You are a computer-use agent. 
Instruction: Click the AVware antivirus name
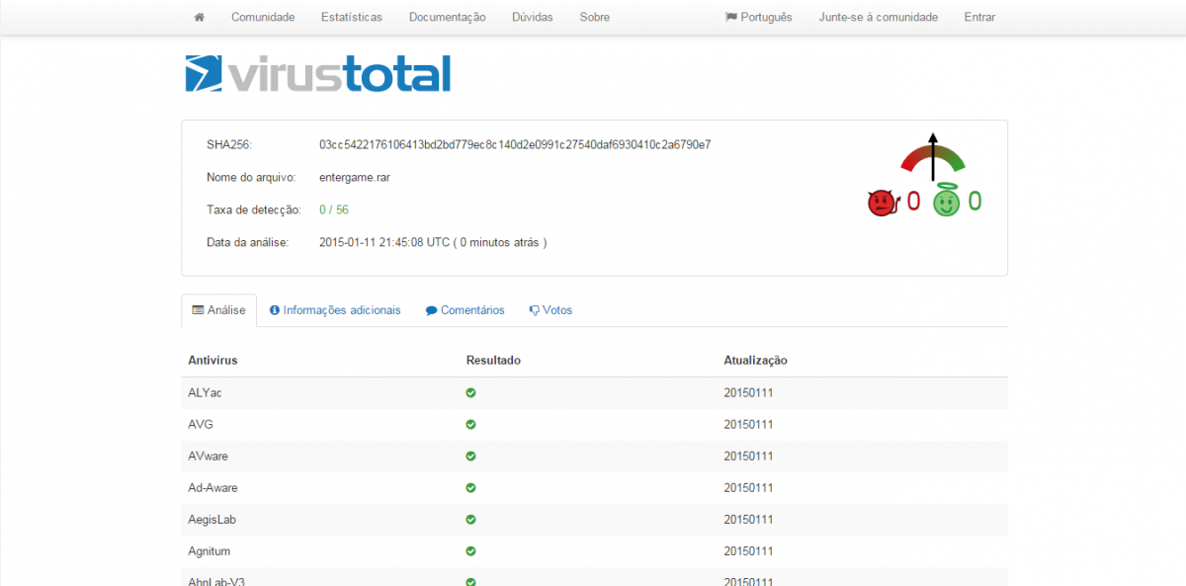pyautogui.click(x=208, y=456)
